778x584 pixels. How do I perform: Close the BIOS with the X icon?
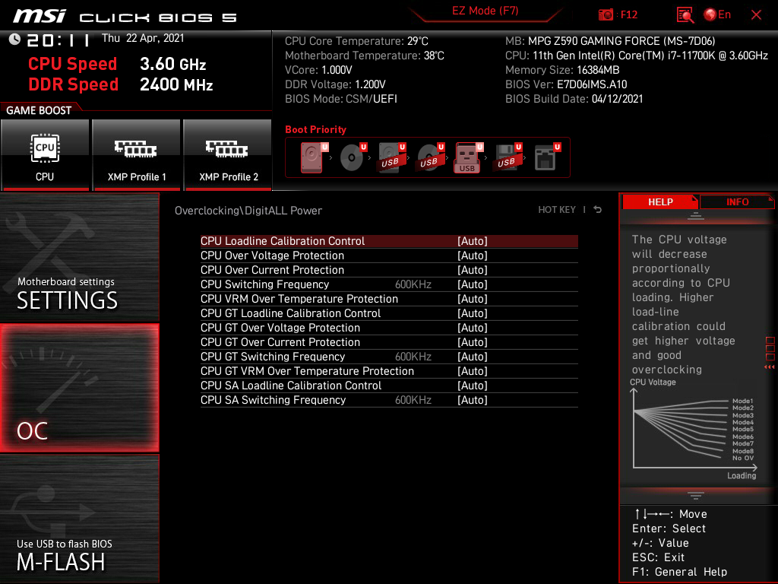[x=756, y=15]
